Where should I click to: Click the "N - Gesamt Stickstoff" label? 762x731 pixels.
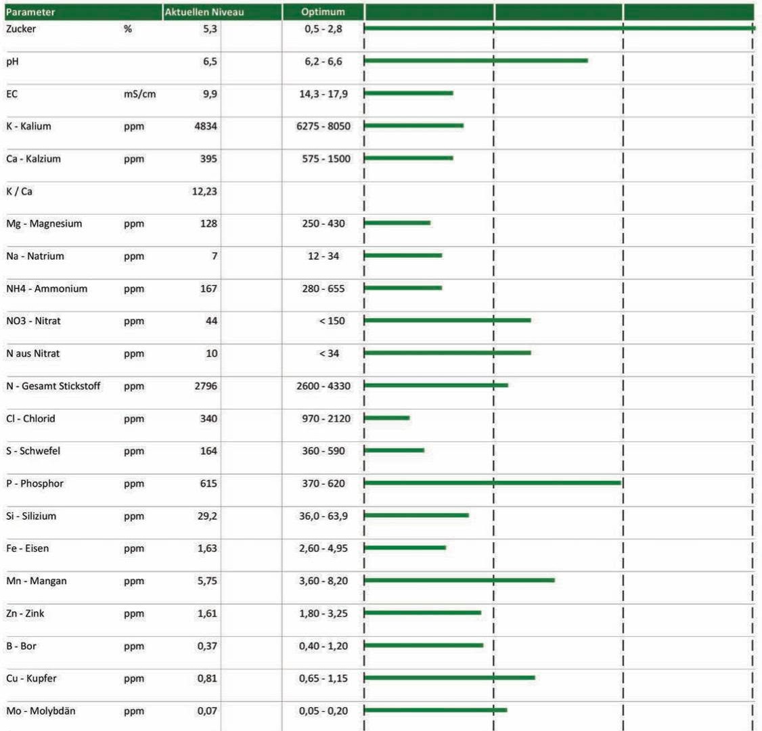(53, 386)
